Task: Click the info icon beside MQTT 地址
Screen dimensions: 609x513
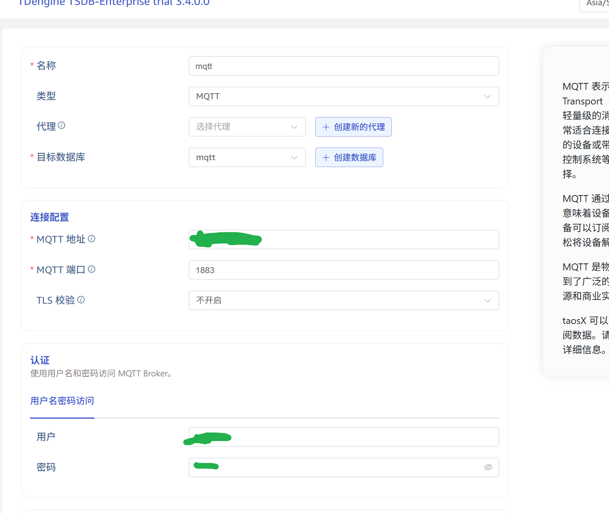Action: coord(92,239)
